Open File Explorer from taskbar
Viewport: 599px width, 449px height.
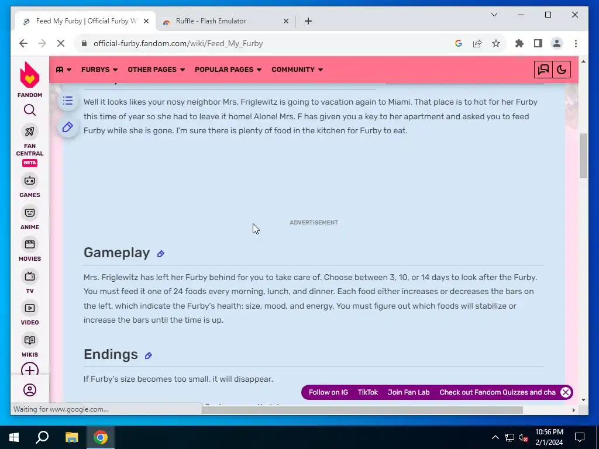point(71,437)
